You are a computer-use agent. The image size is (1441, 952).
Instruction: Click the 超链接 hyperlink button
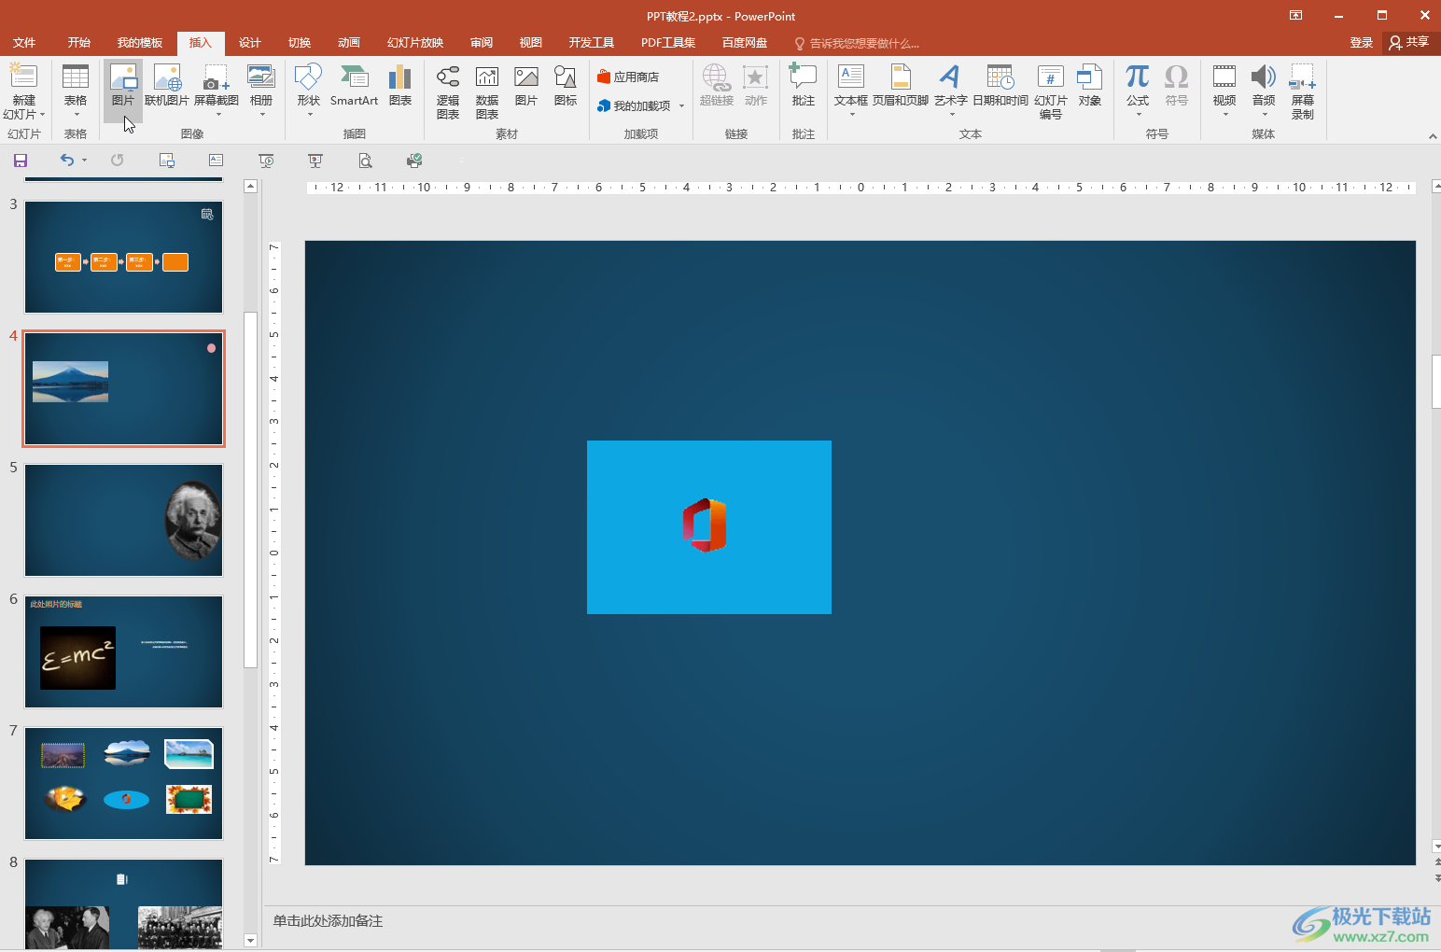(717, 86)
